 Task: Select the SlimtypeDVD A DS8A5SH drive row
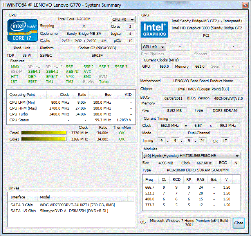(71, 211)
